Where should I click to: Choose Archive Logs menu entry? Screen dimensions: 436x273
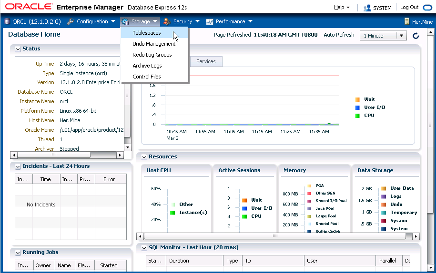[154, 66]
